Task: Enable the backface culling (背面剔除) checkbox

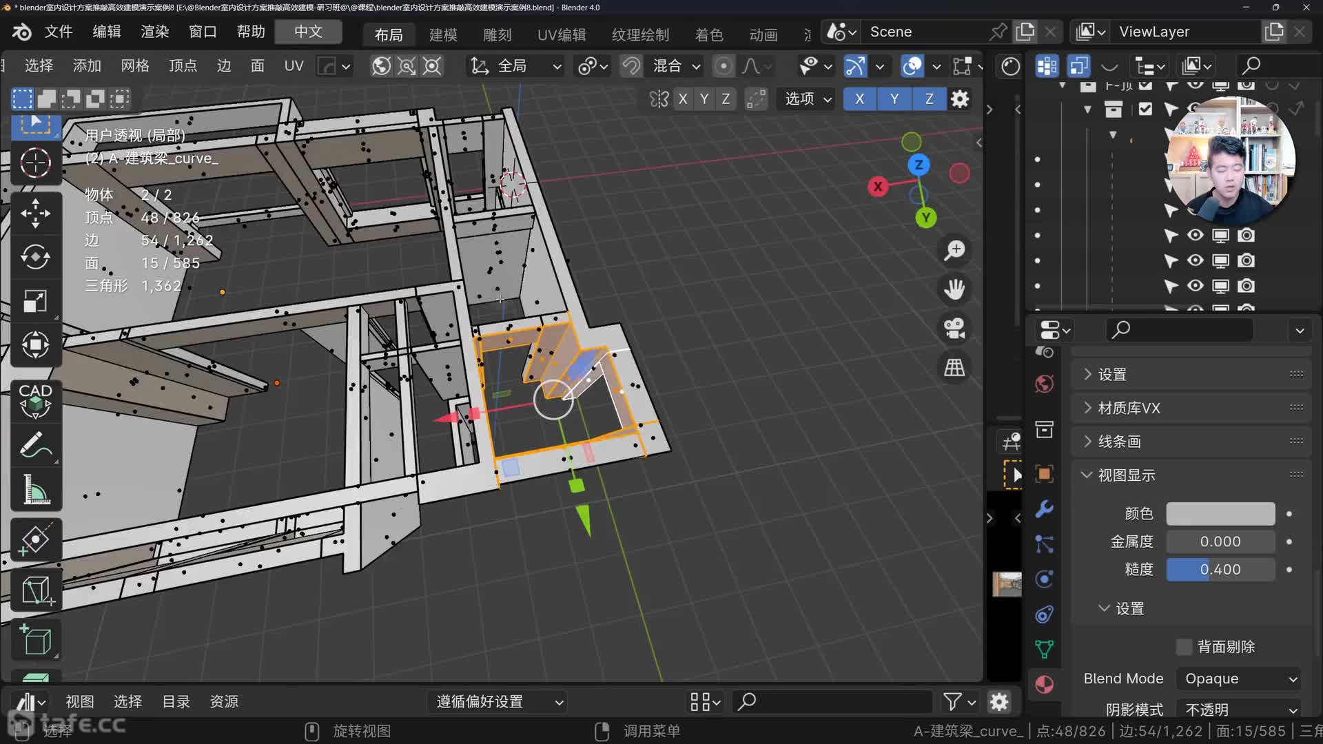Action: pyautogui.click(x=1184, y=647)
